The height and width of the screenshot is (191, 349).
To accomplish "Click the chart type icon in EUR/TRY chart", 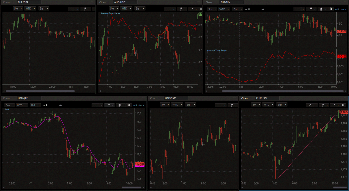I will (x=322, y=9).
